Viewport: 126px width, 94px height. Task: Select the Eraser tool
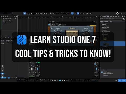pyautogui.click(x=32, y=13)
